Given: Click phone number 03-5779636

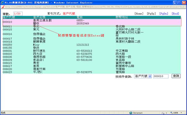Looking at the screenshot, I should [x=84, y=57].
